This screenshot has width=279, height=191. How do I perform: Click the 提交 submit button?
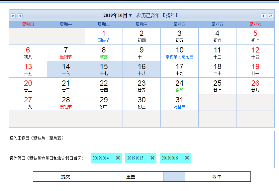click(65, 177)
